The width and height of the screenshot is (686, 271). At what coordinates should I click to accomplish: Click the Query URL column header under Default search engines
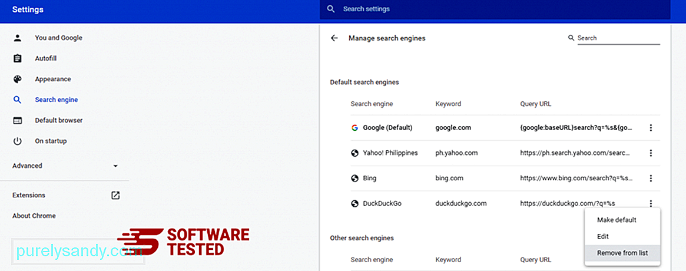pyautogui.click(x=535, y=104)
